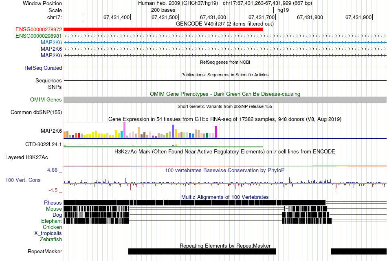387x261 pixels.
Task: Click the H3K27Ac Mark ENCODE track title
Action: [x=225, y=151]
